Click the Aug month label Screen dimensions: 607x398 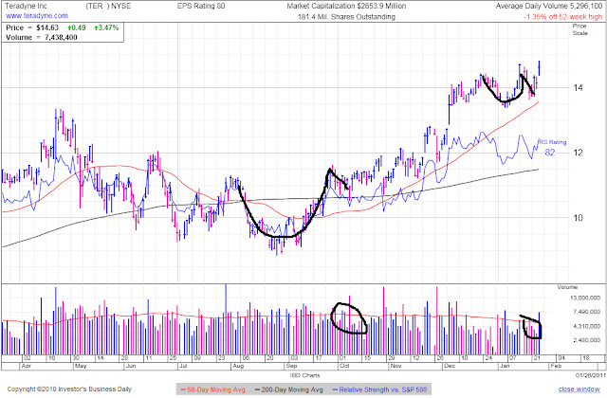tap(238, 366)
